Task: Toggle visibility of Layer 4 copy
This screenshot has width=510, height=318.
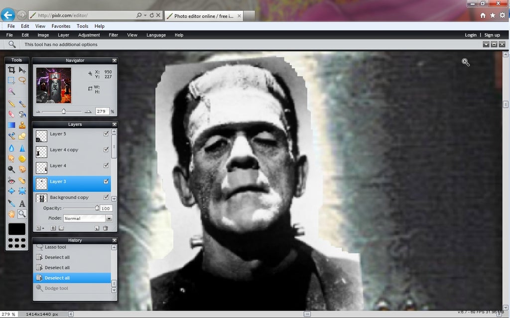Action: (106, 150)
